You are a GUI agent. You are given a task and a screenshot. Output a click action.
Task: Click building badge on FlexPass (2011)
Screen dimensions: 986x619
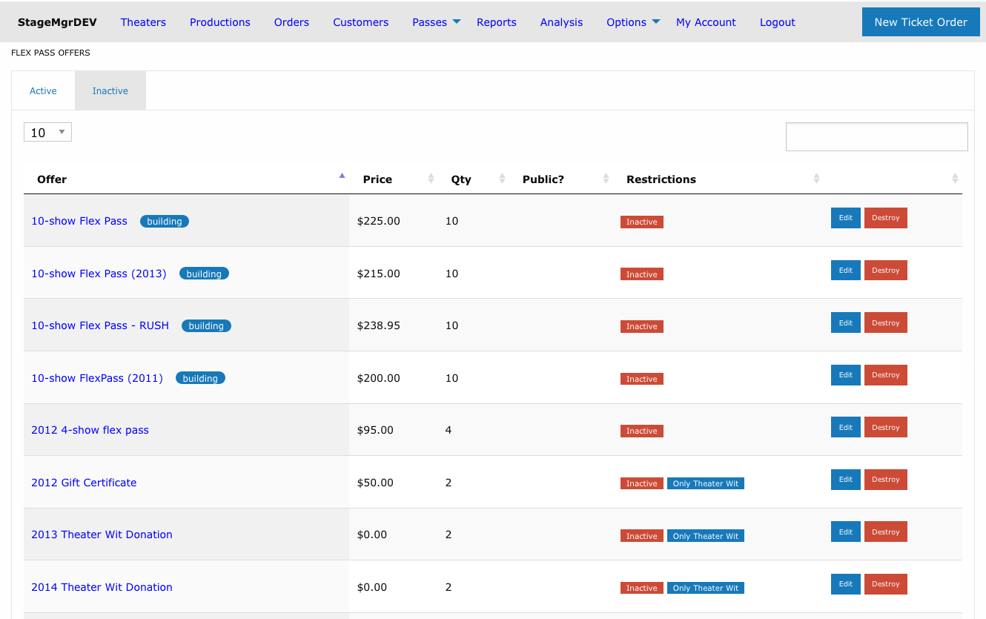200,378
